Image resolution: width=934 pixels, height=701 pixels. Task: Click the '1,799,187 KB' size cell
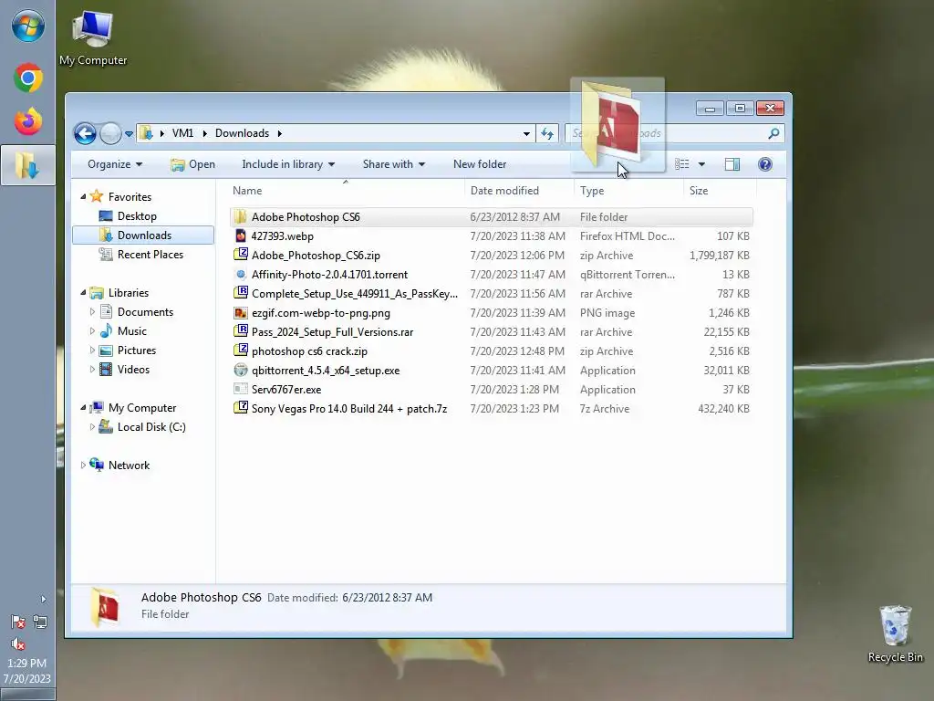tap(719, 256)
